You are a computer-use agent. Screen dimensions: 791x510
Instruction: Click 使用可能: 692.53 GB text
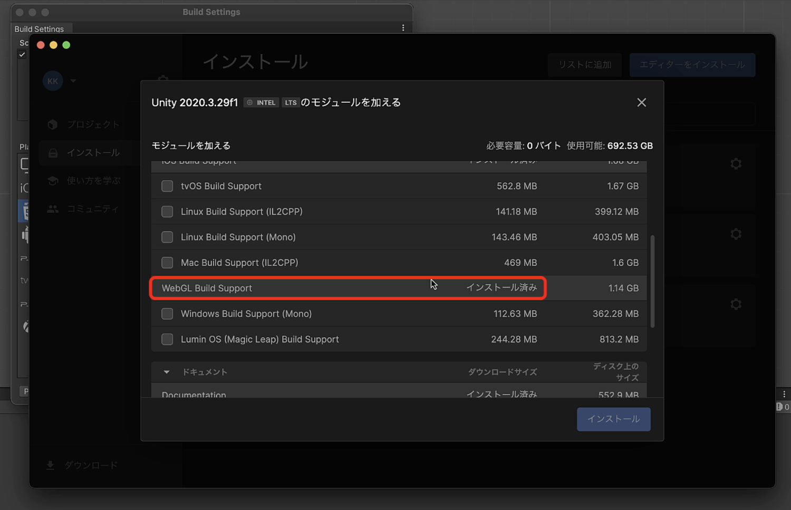pyautogui.click(x=610, y=146)
